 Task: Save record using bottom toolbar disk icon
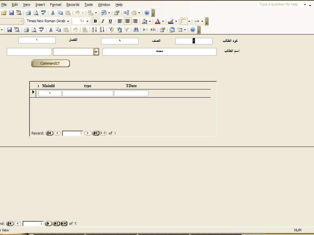[x=9, y=30]
